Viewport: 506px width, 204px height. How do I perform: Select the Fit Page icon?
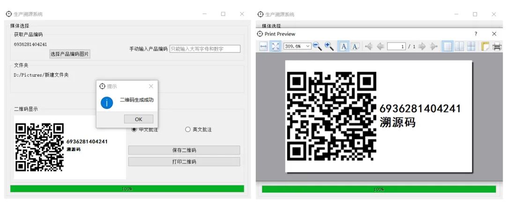[275, 46]
